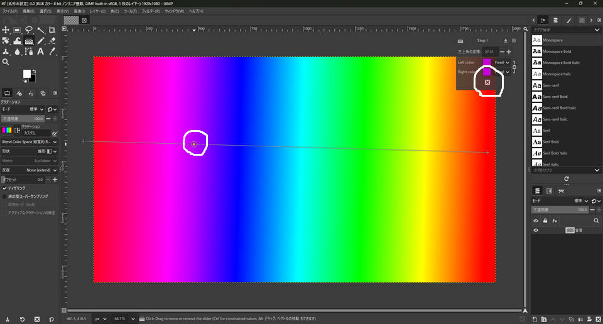Screen dimensions: 603x324
Task: Open the レイヤー menu
Action: pos(97,11)
